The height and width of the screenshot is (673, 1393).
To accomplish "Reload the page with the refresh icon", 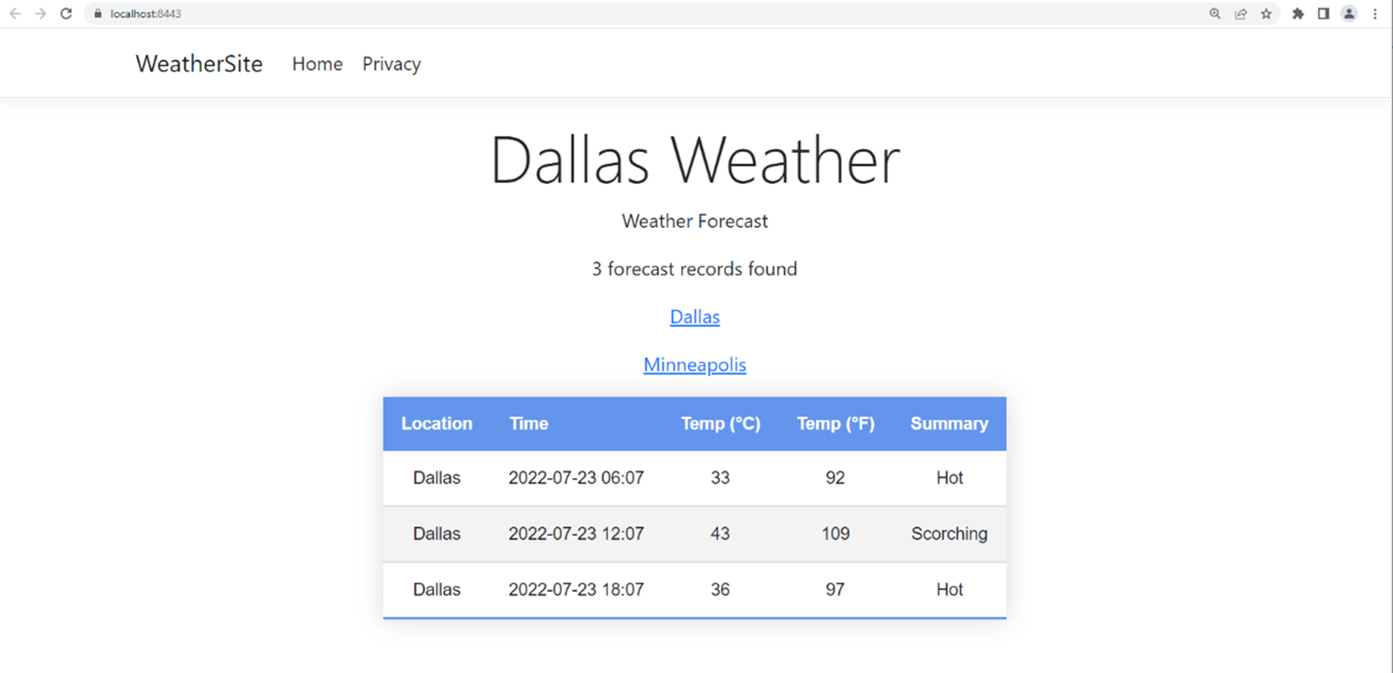I will point(67,14).
